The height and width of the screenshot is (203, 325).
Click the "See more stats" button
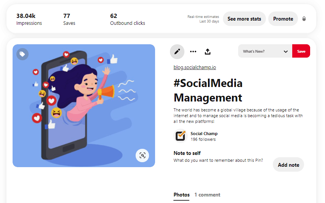point(244,19)
